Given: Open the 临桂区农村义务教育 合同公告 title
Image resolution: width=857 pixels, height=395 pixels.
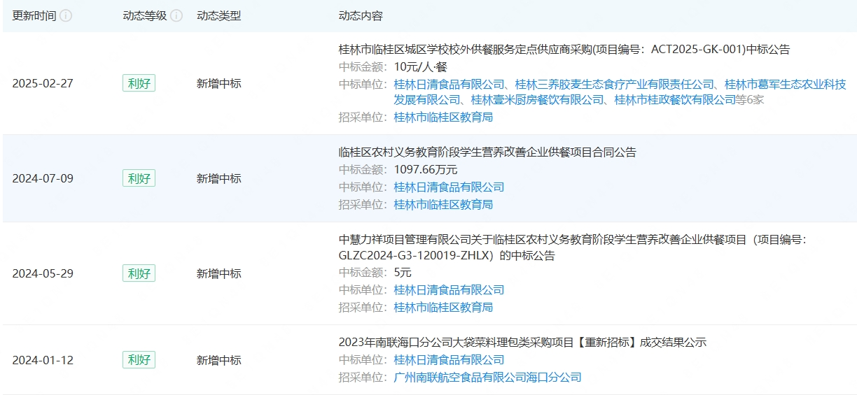Looking at the screenshot, I should (487, 152).
